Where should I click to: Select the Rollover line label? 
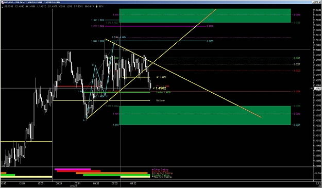pos(161,100)
